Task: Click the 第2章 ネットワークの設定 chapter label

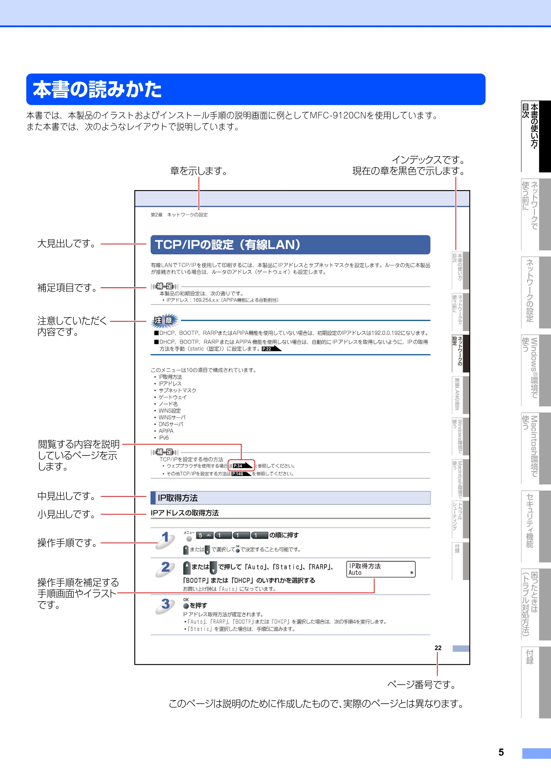Action: [x=179, y=215]
